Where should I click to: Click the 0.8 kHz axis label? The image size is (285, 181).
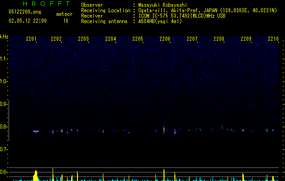pos(4,127)
